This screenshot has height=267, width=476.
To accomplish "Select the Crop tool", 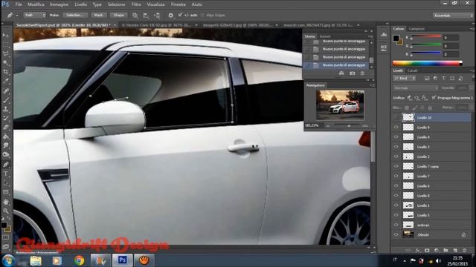I will [x=6, y=72].
